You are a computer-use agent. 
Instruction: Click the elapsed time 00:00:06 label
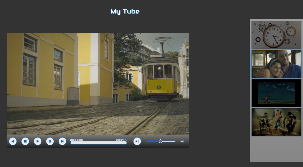(76, 140)
